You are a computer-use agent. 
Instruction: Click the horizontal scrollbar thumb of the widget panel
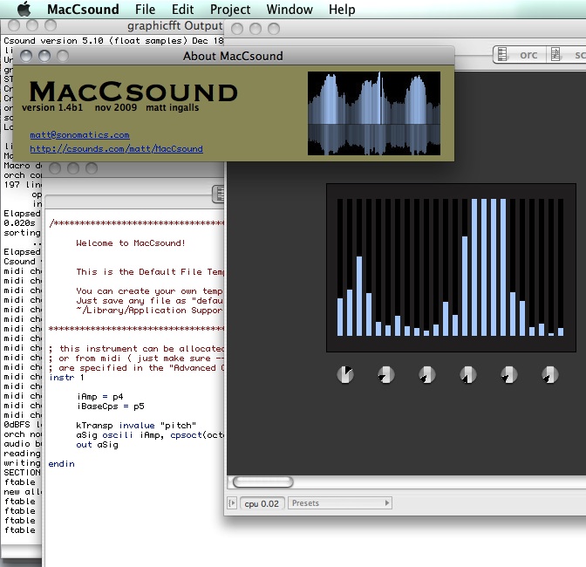click(263, 482)
